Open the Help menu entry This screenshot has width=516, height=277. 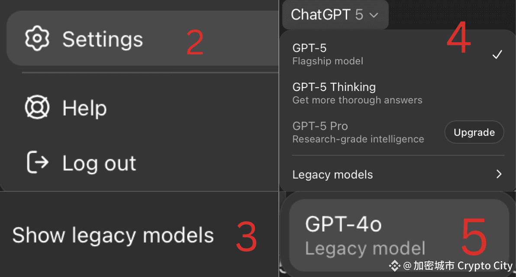click(142, 107)
